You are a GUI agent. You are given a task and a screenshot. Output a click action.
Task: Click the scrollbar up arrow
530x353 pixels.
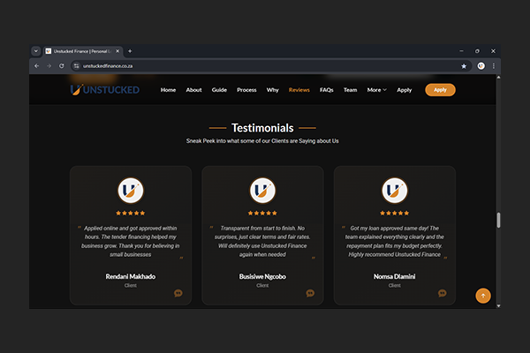[x=498, y=78]
